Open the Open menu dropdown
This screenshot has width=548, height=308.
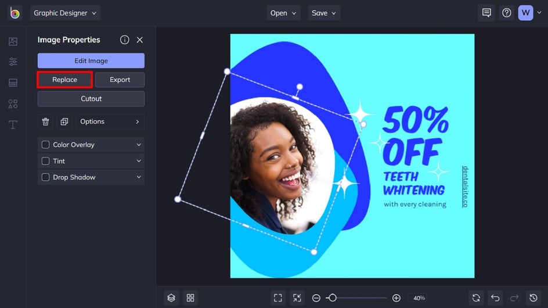[283, 13]
